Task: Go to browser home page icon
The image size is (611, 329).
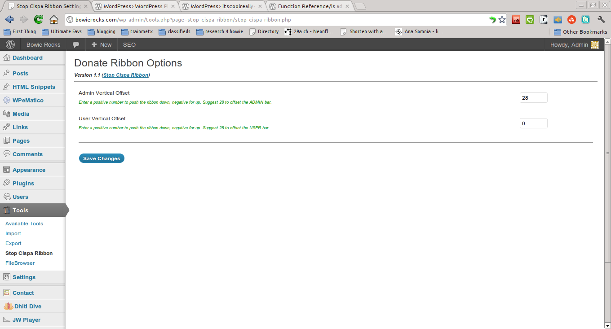Action: point(54,19)
